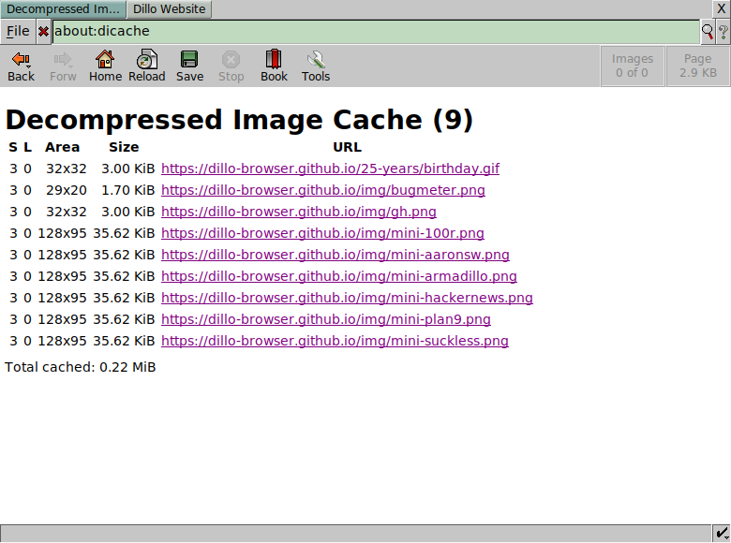Save the page with floppy icon
The height and width of the screenshot is (543, 731).
click(x=189, y=60)
